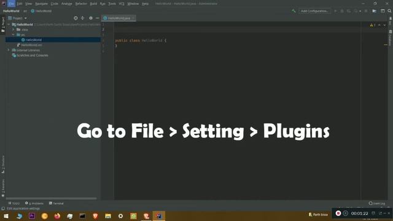
Task: Open the command prompt from taskbar
Action: [82, 215]
